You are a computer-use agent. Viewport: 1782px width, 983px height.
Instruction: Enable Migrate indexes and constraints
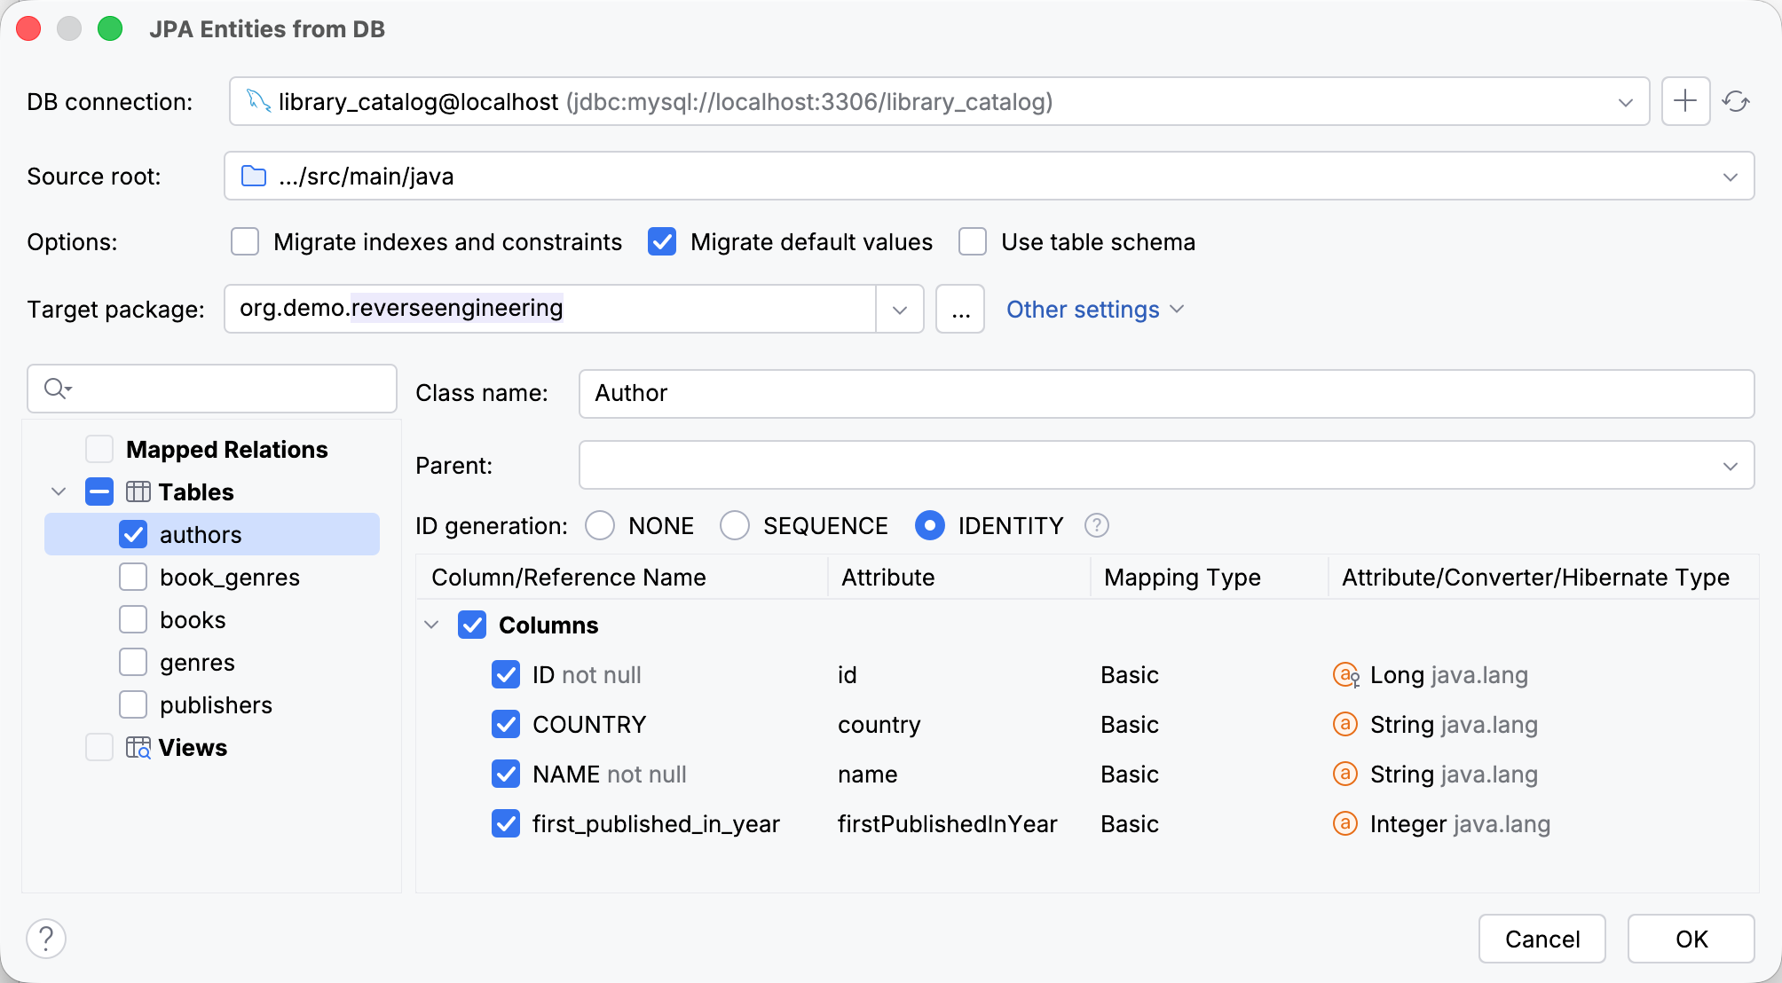click(x=245, y=241)
